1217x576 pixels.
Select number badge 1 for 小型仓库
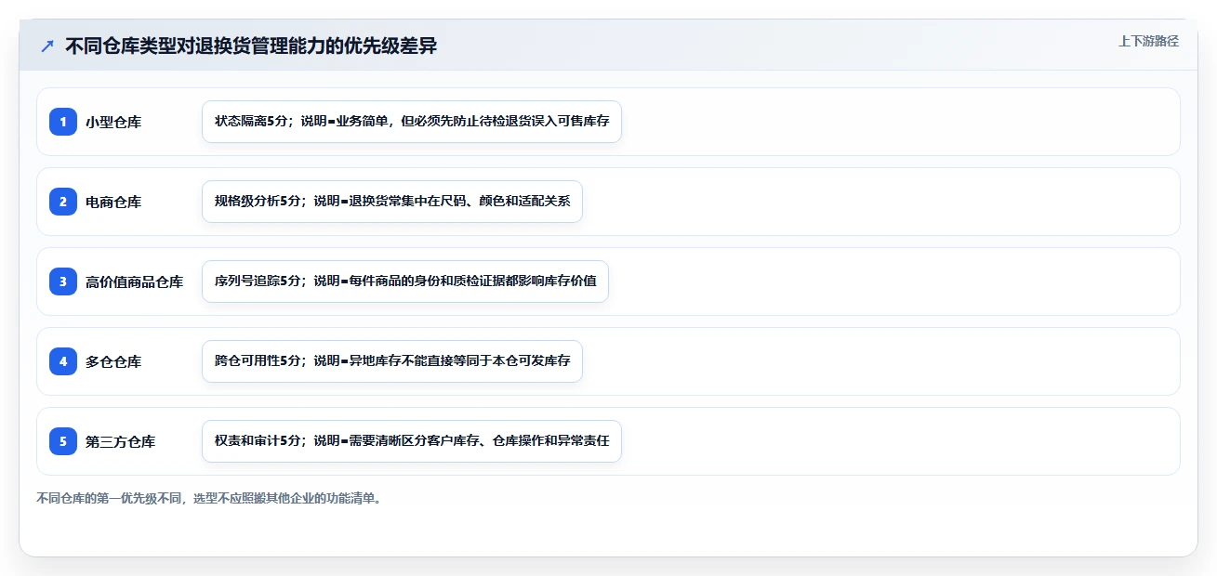tap(63, 122)
